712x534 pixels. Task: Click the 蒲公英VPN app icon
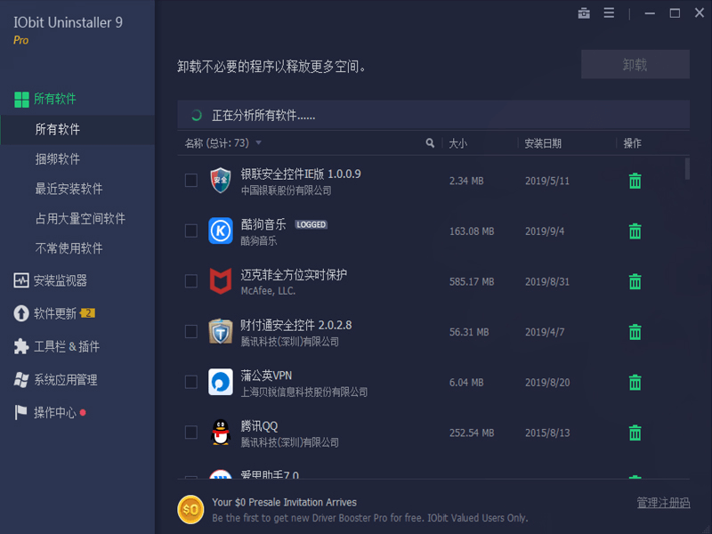(220, 382)
